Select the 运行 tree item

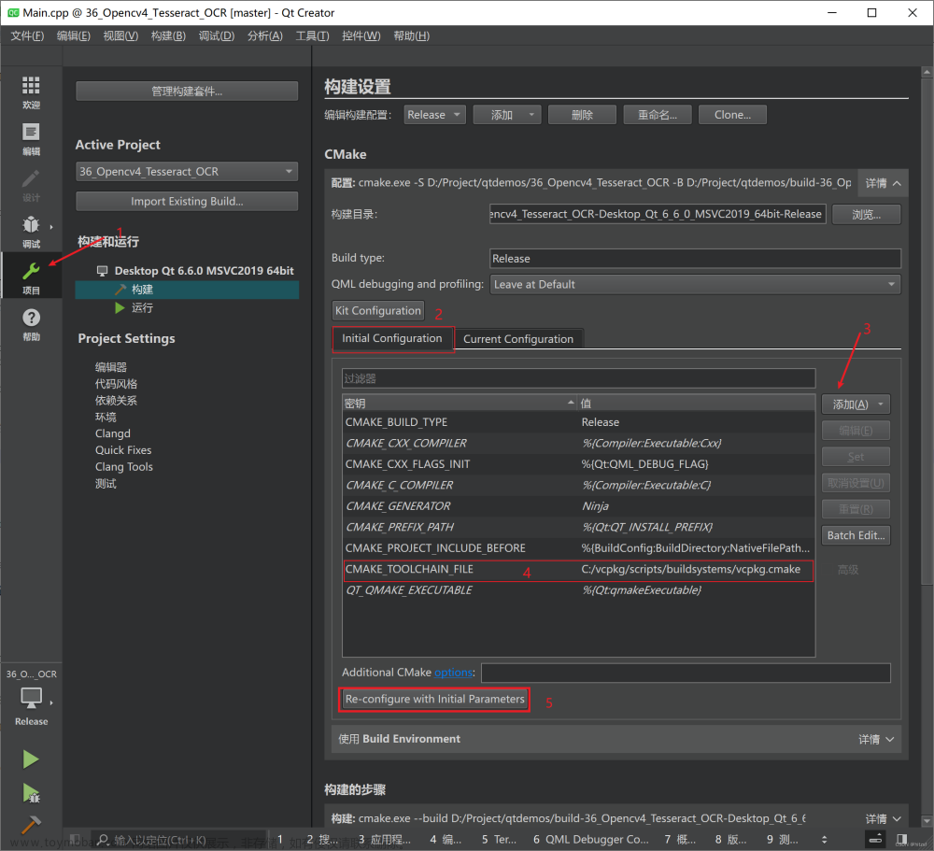142,308
